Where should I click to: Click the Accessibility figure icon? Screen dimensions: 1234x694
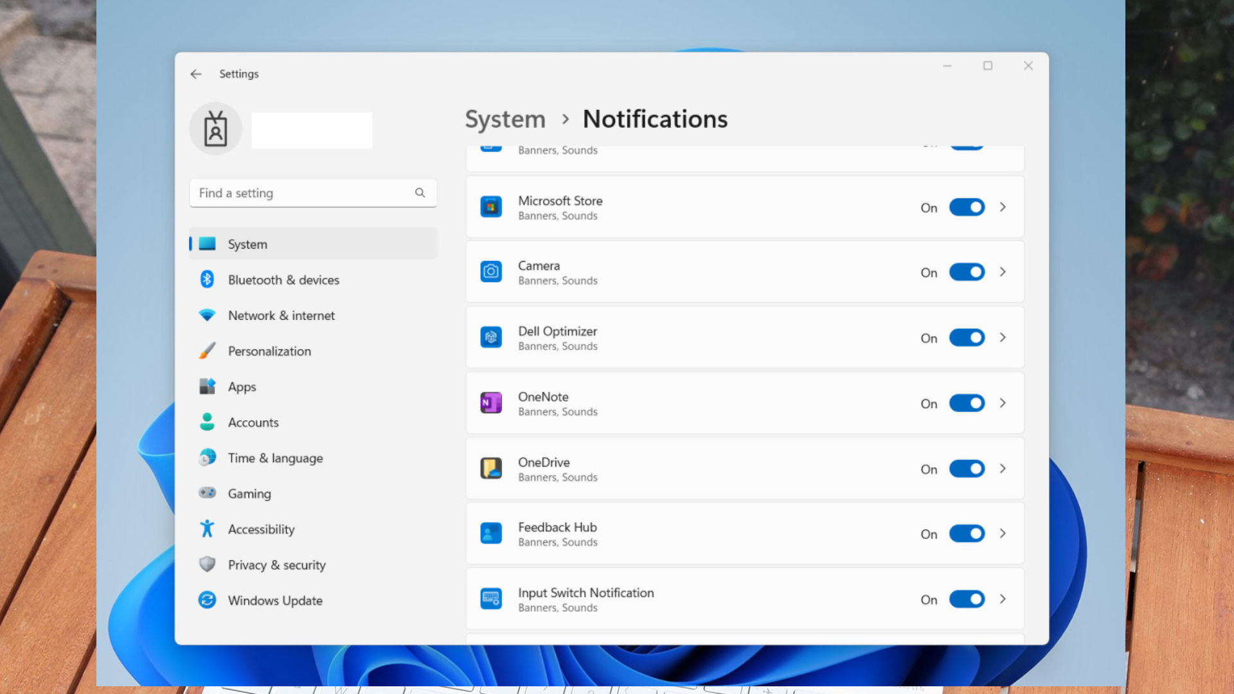207,529
